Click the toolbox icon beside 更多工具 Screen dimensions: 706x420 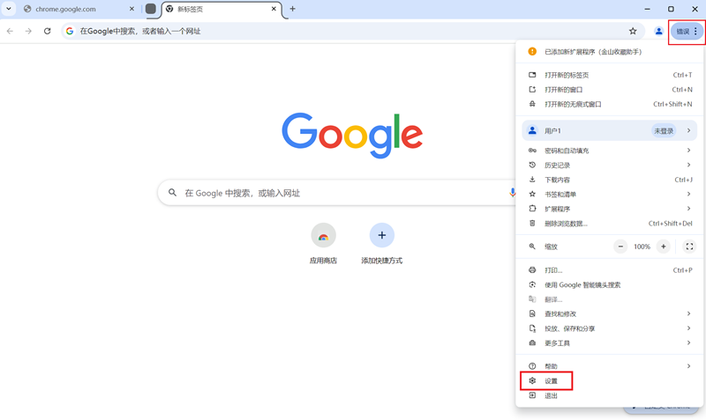coord(532,343)
